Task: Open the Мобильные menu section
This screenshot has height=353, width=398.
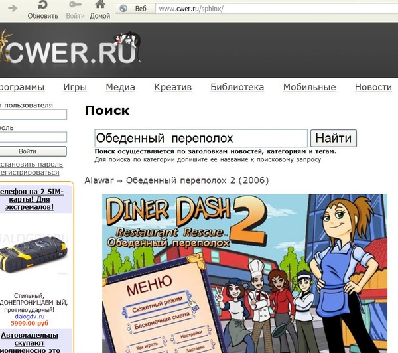Action: coord(309,87)
